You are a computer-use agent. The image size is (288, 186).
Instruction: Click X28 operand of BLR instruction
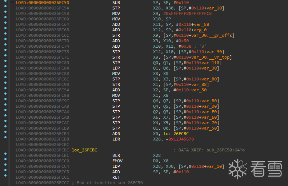157,155
